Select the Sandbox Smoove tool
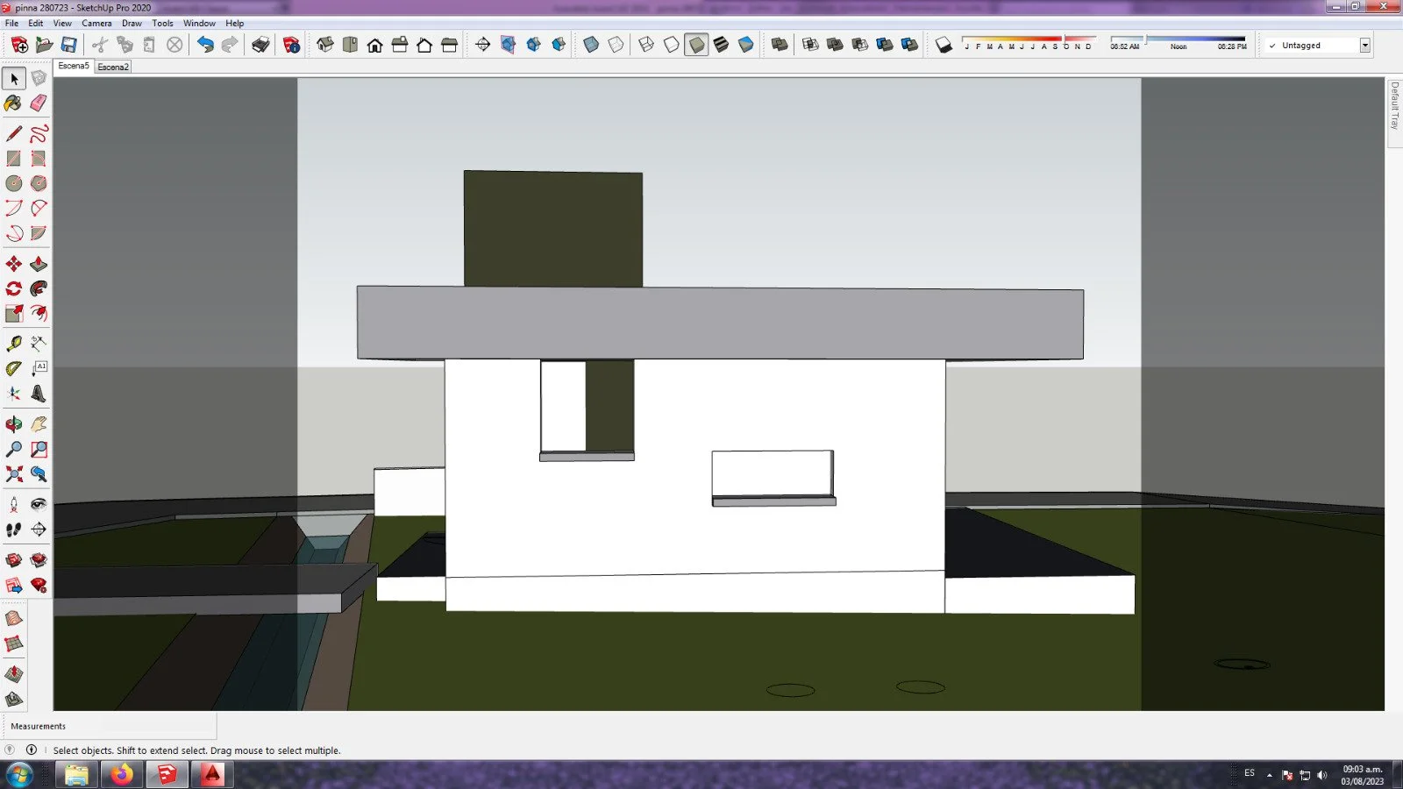The width and height of the screenshot is (1403, 789). tap(14, 675)
